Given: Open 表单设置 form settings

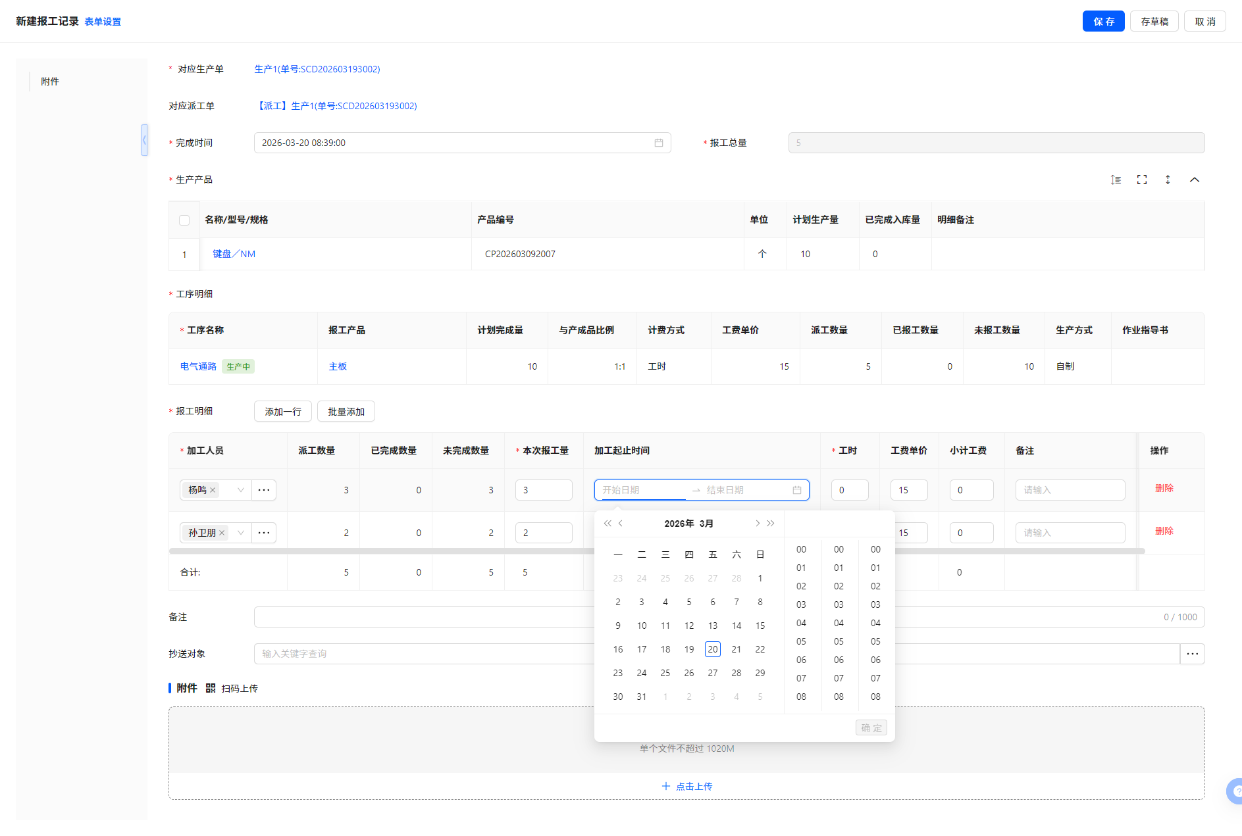Looking at the screenshot, I should tap(103, 22).
